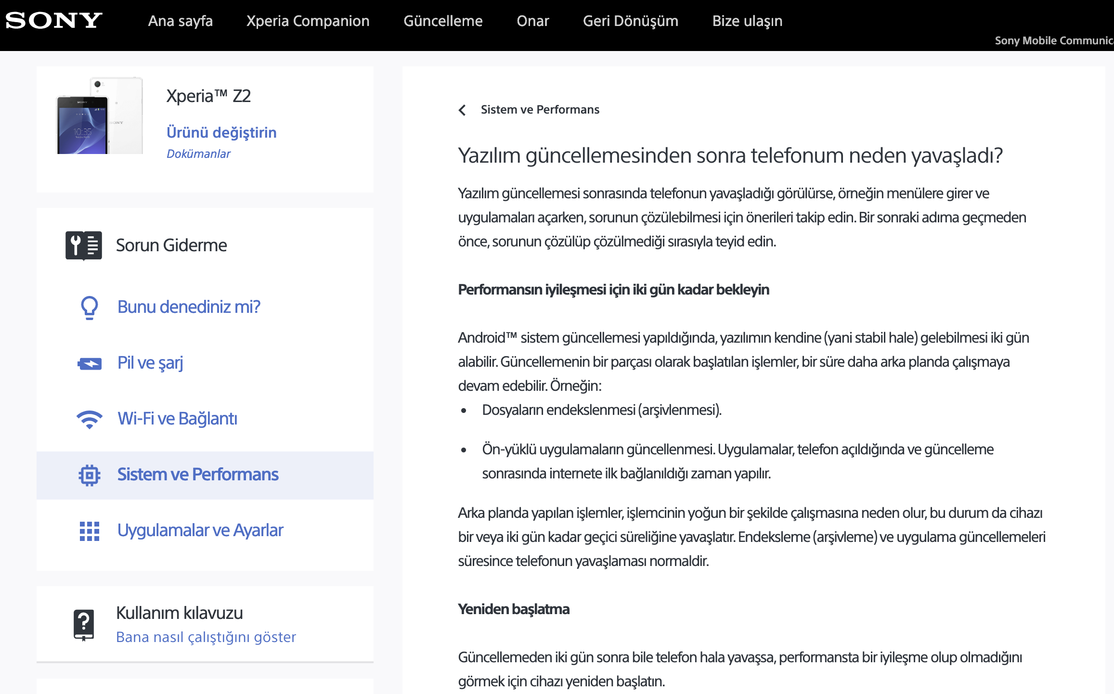Go to the Onar page

click(532, 21)
